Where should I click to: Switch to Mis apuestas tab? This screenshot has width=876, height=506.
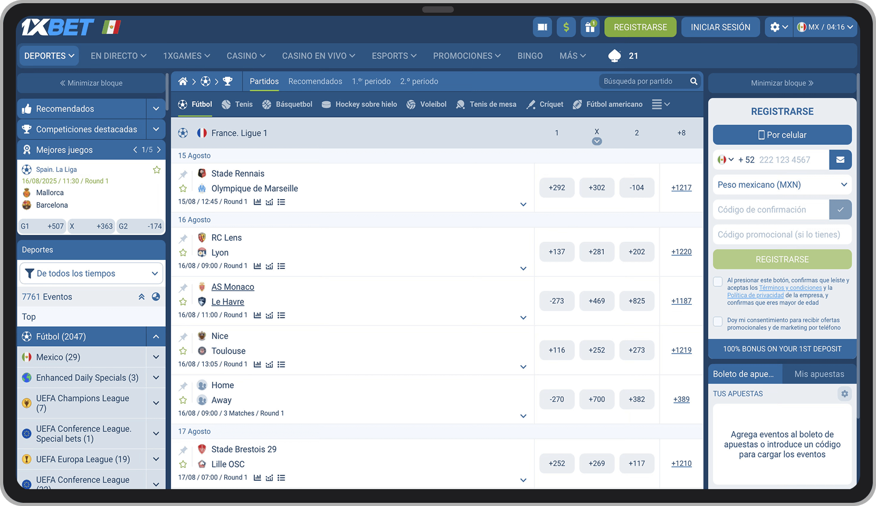(x=819, y=374)
